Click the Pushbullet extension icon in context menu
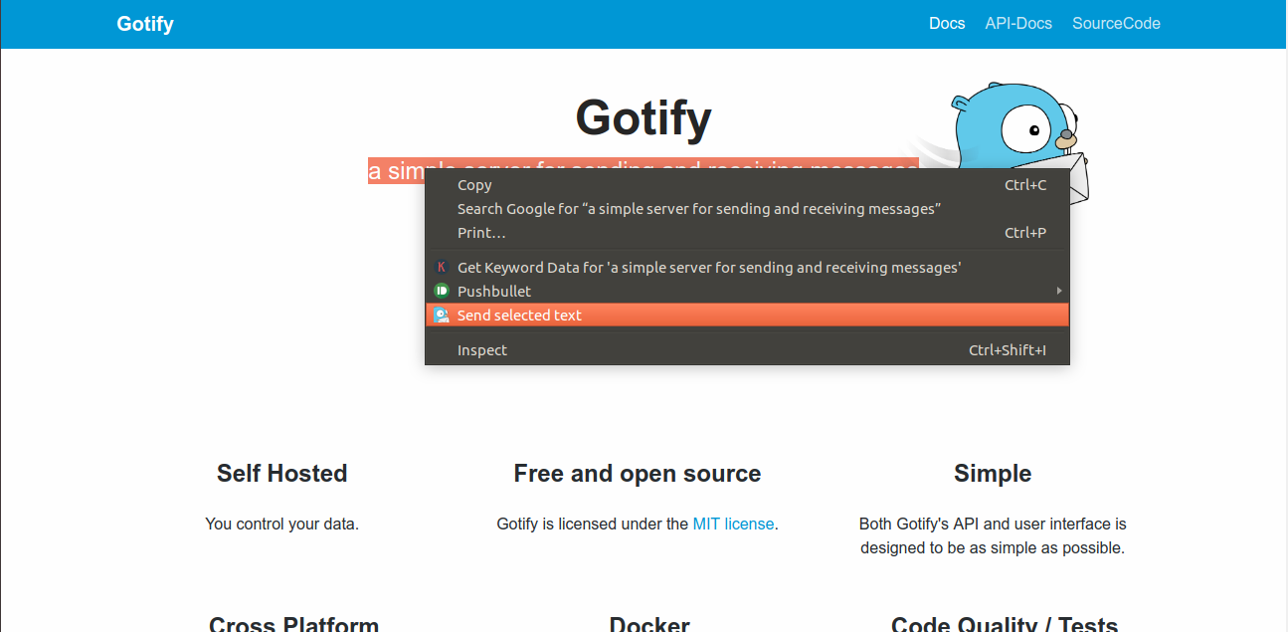 (442, 291)
